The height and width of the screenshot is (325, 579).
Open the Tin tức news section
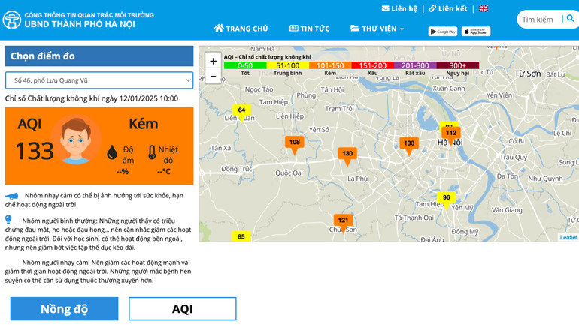tap(309, 29)
